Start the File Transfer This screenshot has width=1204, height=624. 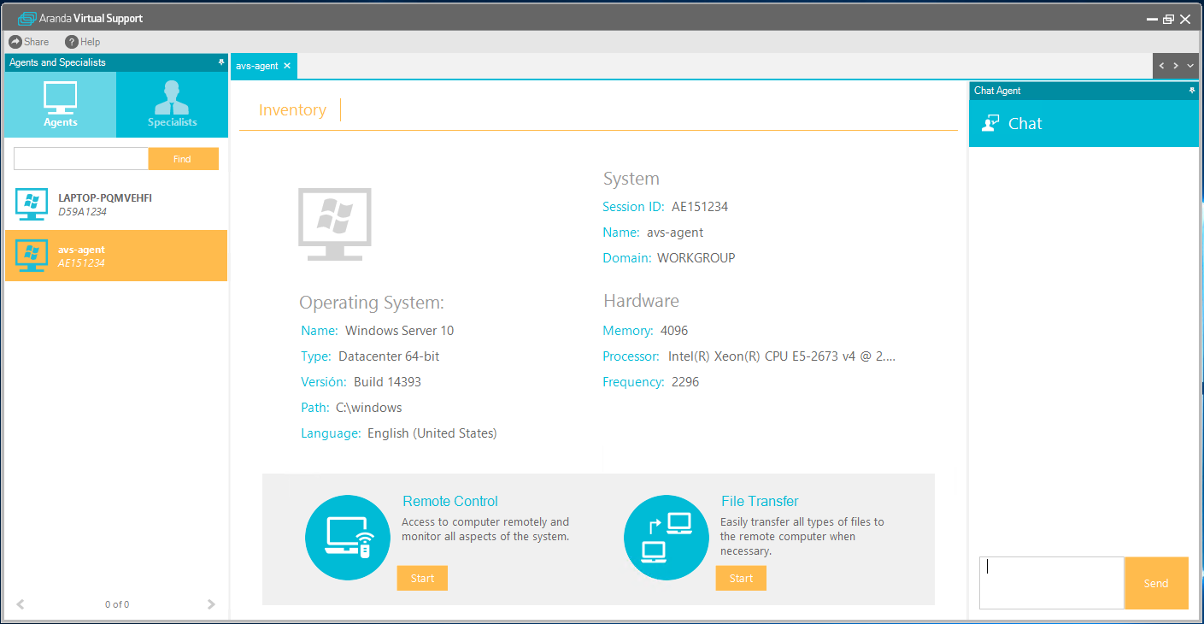click(741, 579)
